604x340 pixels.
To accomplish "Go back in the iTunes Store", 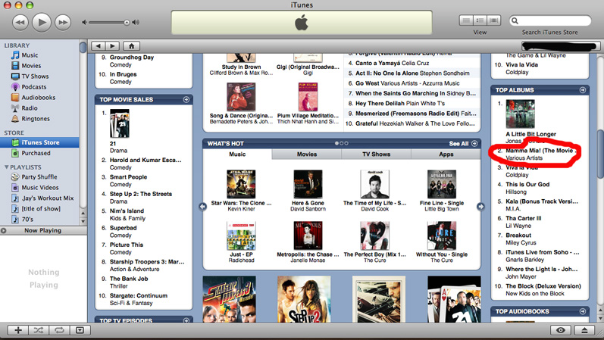I will (x=99, y=46).
